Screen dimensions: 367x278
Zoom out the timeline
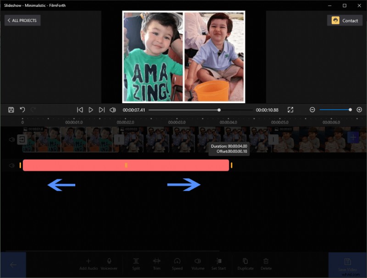(312, 110)
